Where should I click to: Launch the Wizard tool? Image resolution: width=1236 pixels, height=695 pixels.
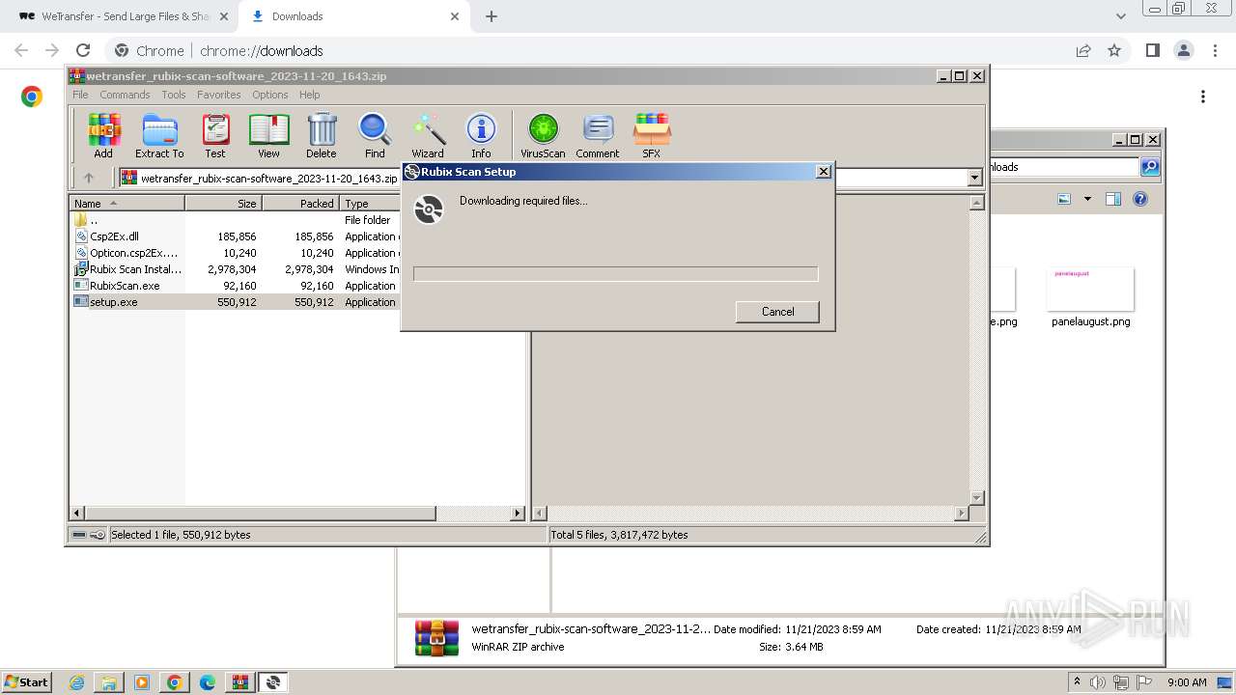pos(428,135)
